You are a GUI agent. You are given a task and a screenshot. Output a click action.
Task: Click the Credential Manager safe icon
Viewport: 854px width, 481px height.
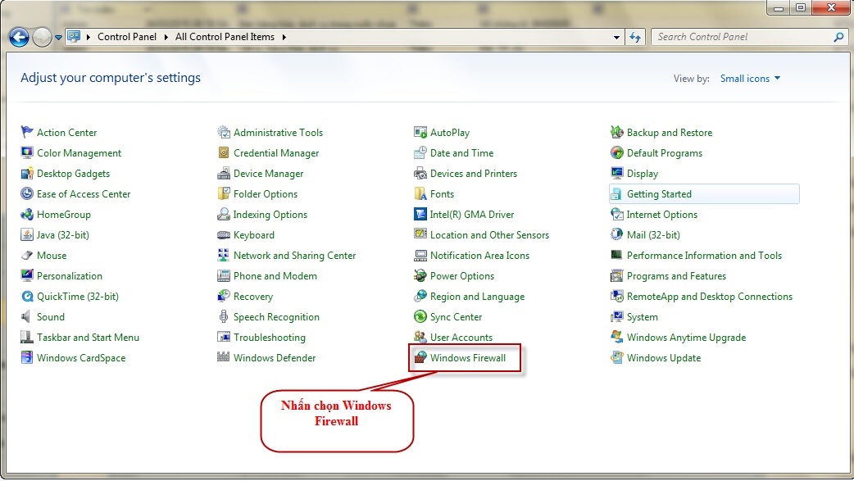point(223,152)
